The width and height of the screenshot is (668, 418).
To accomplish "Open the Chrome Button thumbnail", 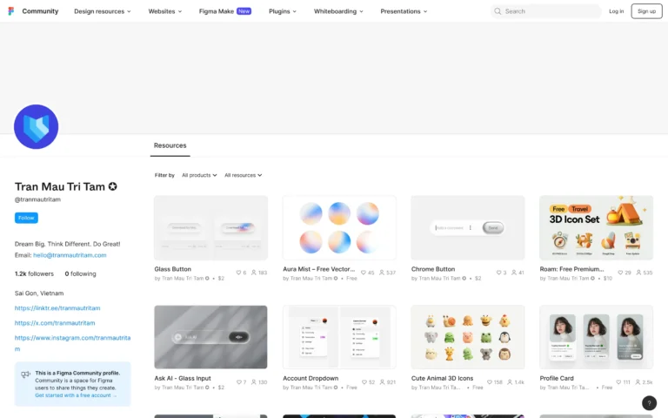I will point(468,228).
